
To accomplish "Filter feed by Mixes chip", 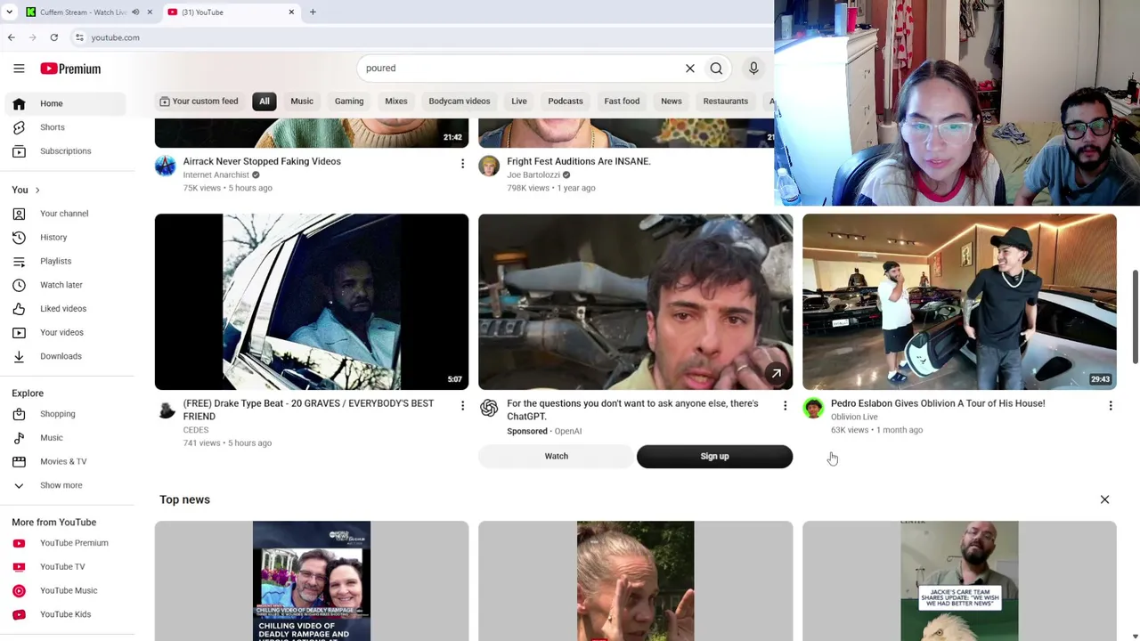I will (396, 101).
